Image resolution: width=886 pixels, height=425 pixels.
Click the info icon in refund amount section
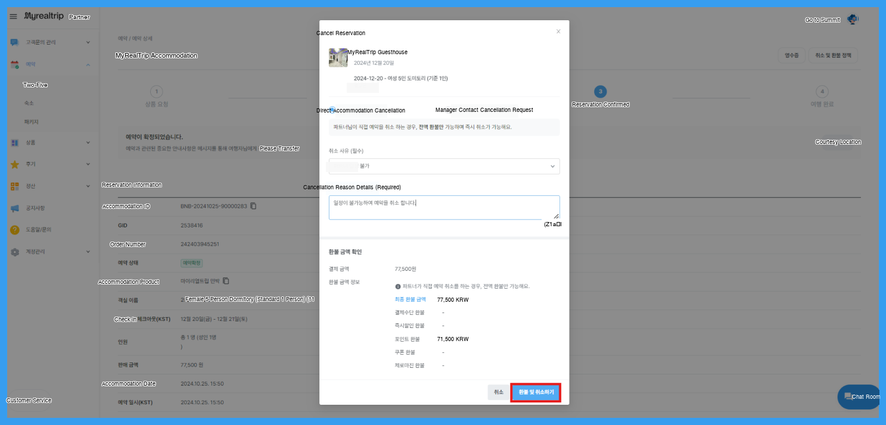point(398,286)
